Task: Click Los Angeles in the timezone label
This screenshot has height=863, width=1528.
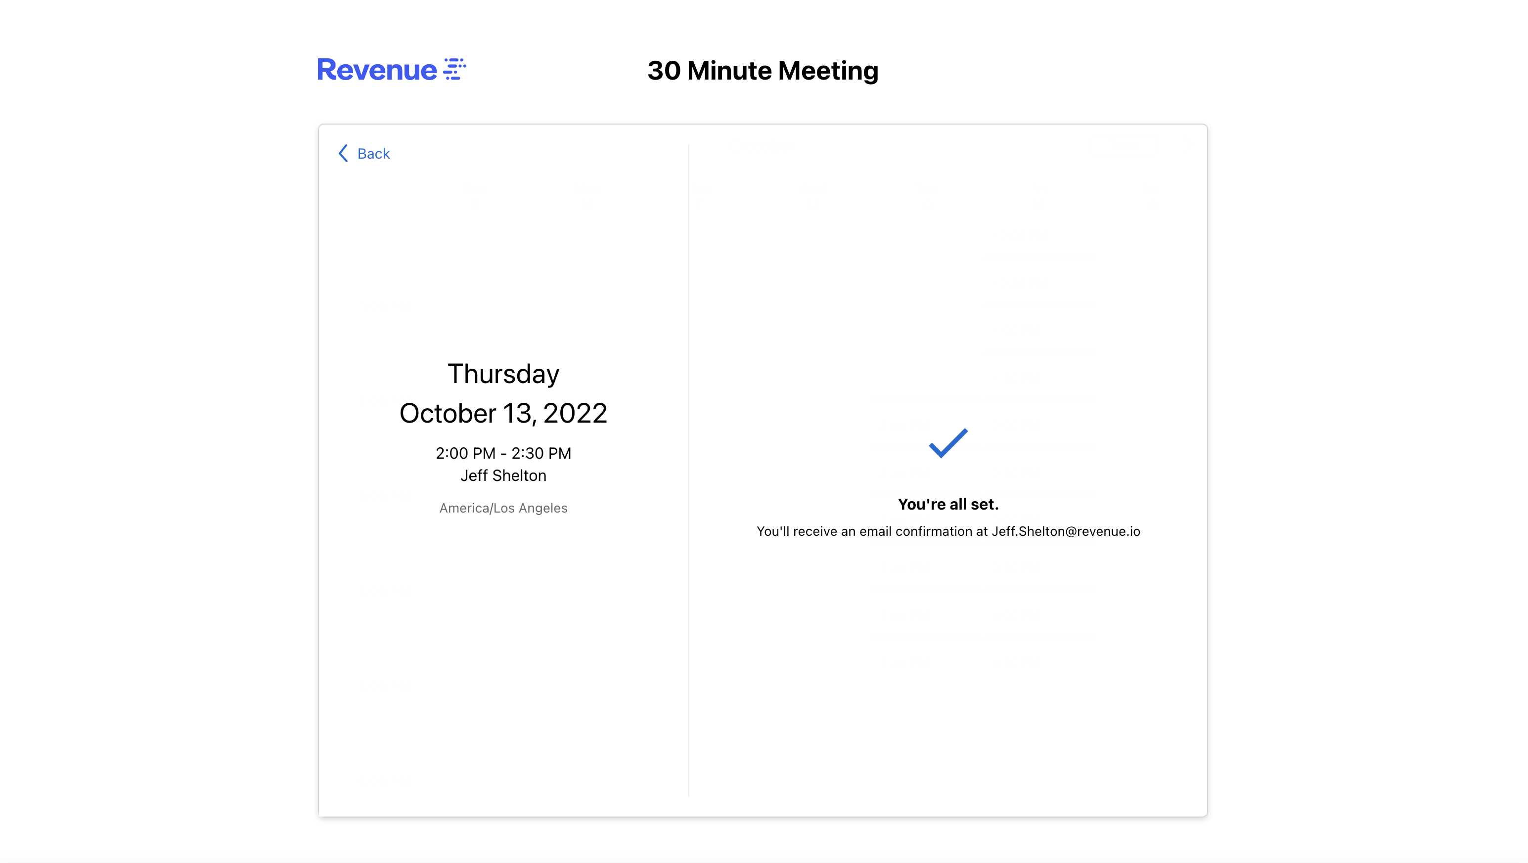Action: click(x=530, y=509)
